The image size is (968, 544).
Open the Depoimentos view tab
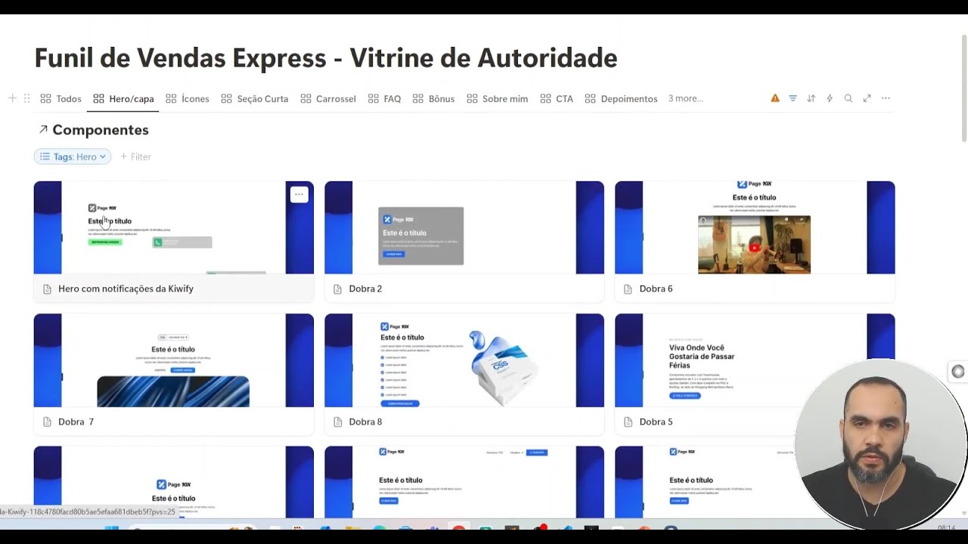(x=621, y=99)
